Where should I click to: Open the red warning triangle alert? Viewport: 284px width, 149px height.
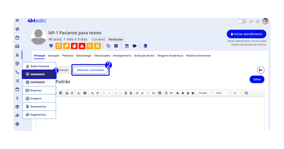(82, 46)
